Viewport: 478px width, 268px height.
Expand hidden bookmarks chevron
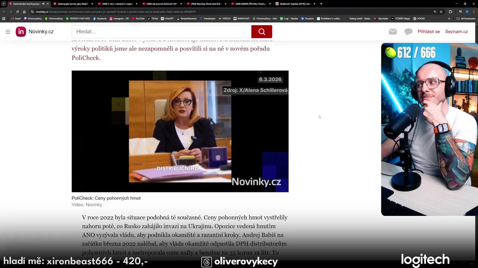(449, 19)
